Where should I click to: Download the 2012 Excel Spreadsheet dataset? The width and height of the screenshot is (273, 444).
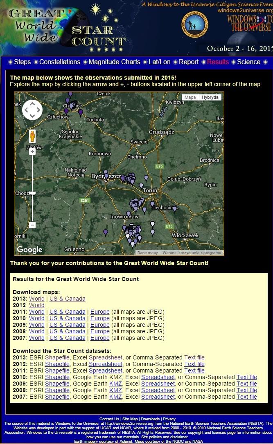(x=106, y=364)
